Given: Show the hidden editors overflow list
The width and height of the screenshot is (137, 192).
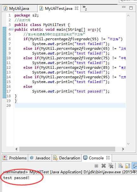Looking at the screenshot, I should click(x=84, y=8).
